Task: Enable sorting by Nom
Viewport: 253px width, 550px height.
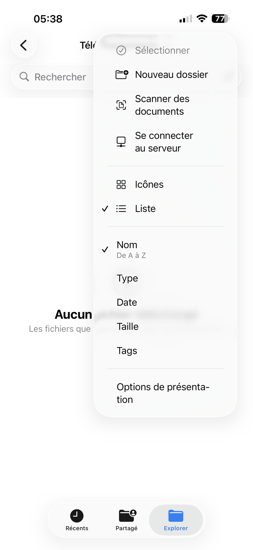Action: pos(127,245)
